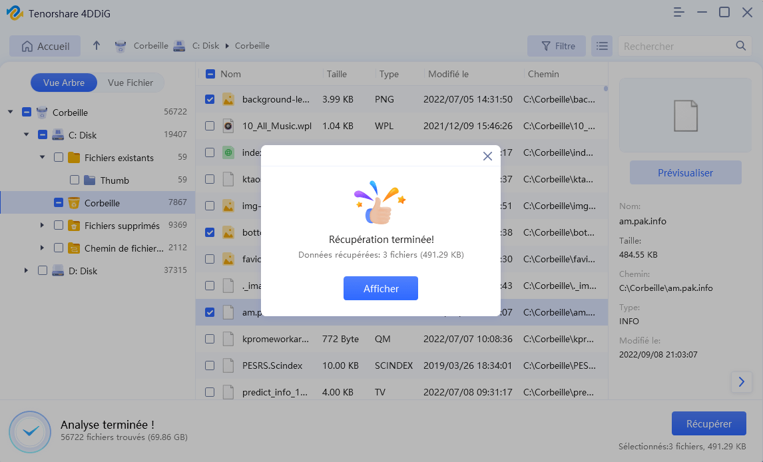Select the Corbeille item with 7867 files
This screenshot has width=763, height=462.
point(97,203)
